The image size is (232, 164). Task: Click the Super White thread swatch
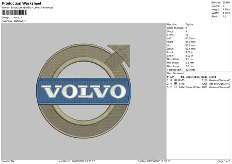point(176,87)
